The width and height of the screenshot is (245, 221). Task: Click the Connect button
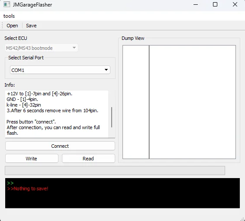[60, 146]
